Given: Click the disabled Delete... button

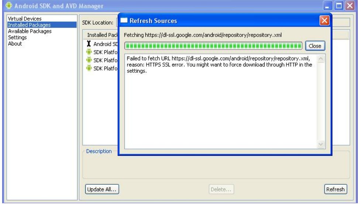Looking at the screenshot, I should 221,189.
